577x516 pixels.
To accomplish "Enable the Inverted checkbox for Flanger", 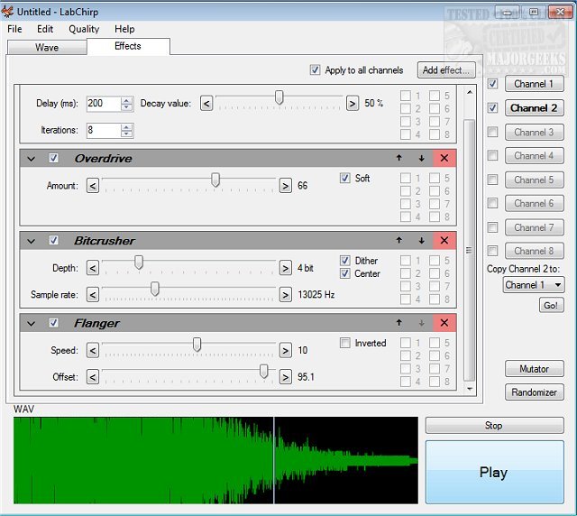I will tap(345, 344).
